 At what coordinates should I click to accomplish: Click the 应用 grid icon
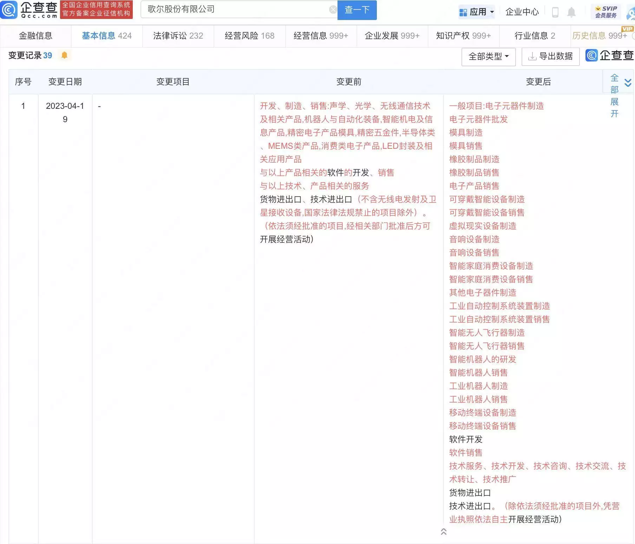click(x=463, y=13)
